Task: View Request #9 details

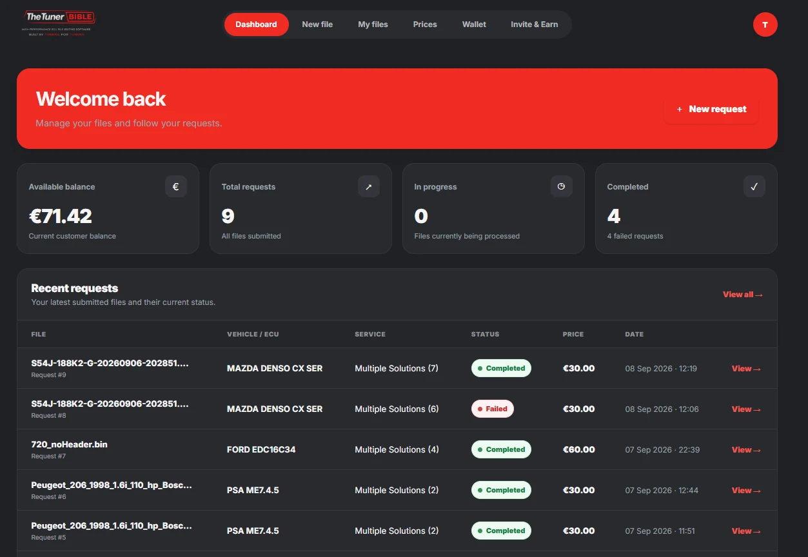Action: click(746, 369)
